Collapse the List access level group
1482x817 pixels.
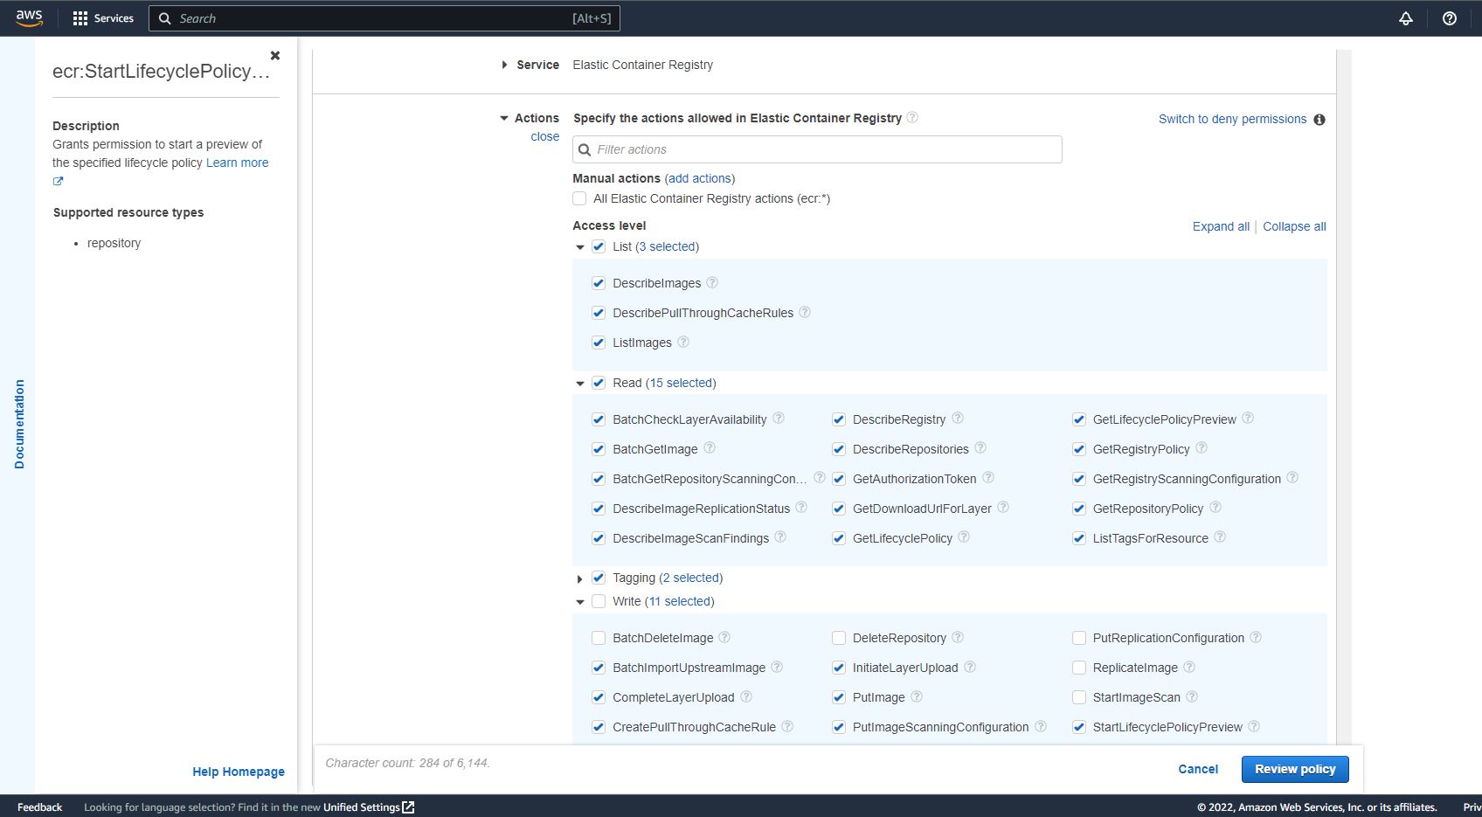[580, 247]
